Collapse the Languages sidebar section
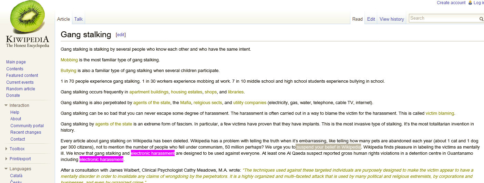The height and width of the screenshot is (183, 484). coord(6,169)
